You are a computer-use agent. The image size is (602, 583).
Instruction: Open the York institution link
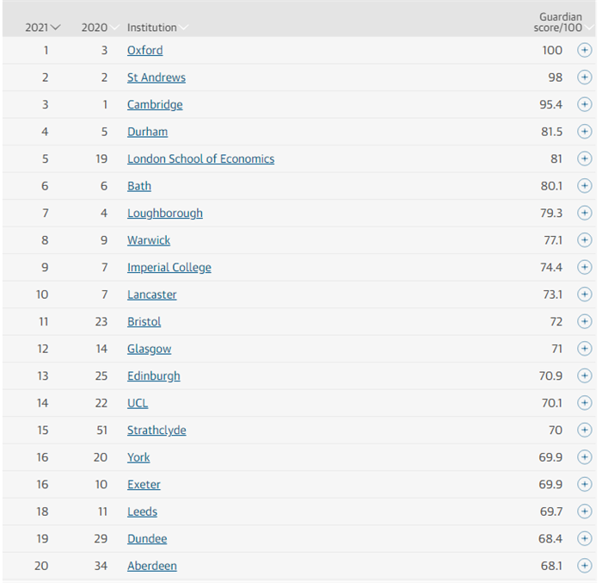coord(138,457)
